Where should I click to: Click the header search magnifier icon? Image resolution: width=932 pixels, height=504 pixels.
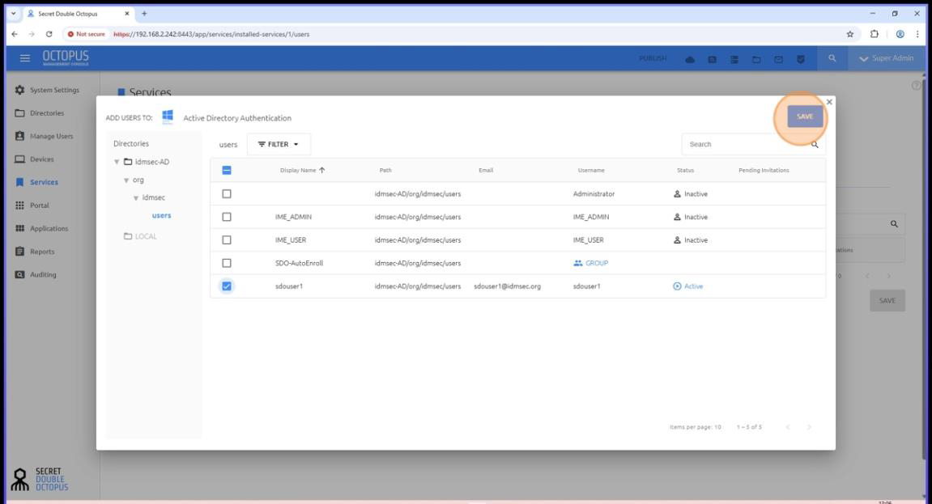pos(832,58)
